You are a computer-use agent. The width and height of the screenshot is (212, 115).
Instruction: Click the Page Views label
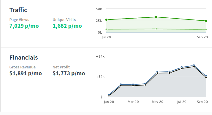(x=19, y=20)
